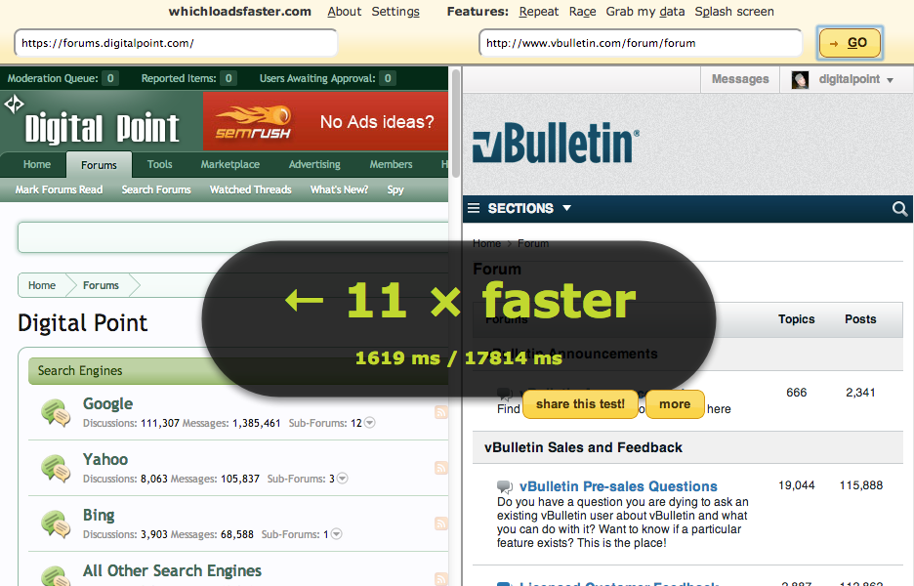Open the Google forum link

pyautogui.click(x=107, y=403)
